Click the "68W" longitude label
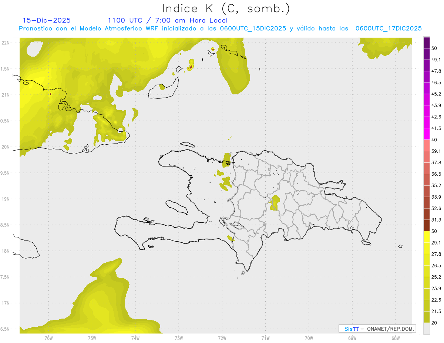444x343 pixels. (x=396, y=338)
